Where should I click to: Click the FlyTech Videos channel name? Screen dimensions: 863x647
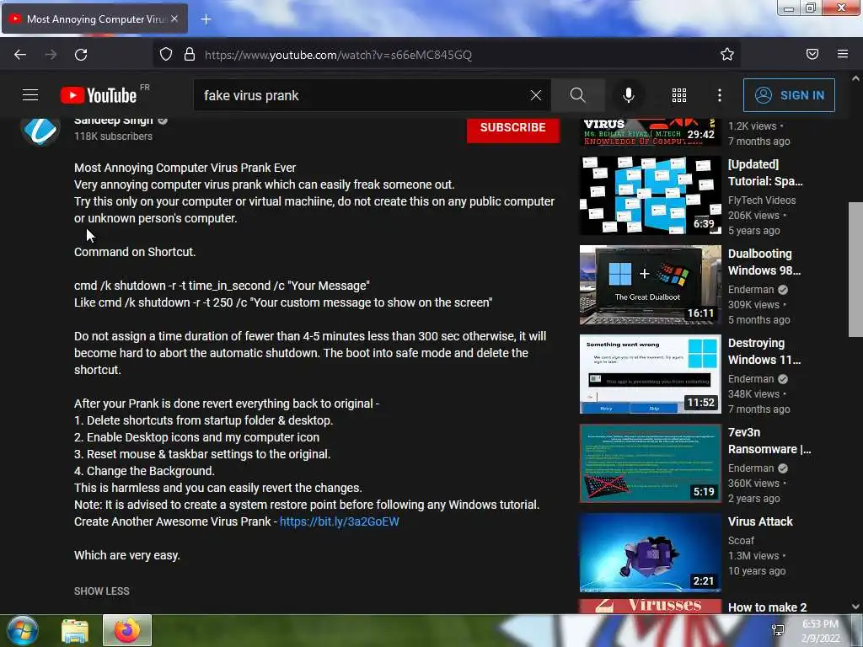(x=762, y=201)
